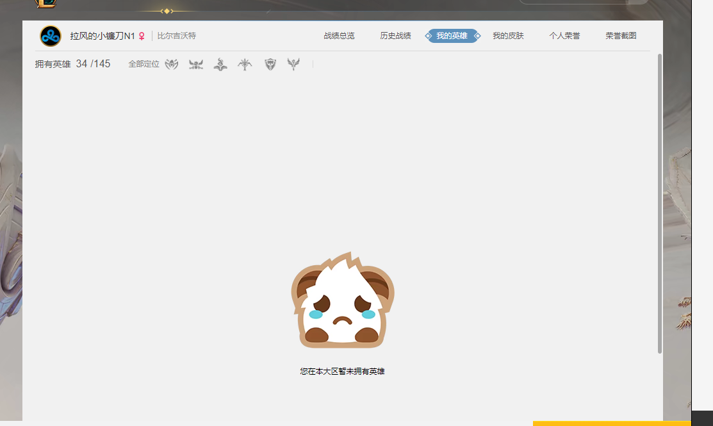Click the crying poro illustration
713x426 pixels.
(x=342, y=300)
